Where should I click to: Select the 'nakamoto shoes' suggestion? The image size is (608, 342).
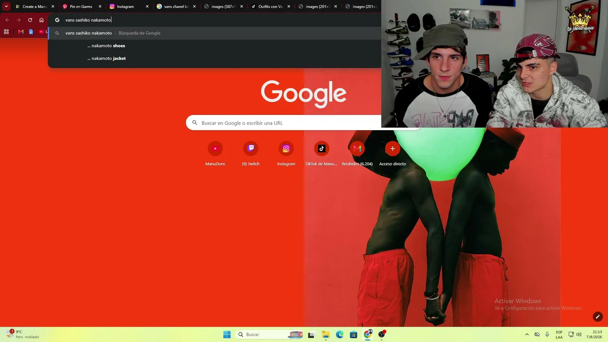coord(215,46)
